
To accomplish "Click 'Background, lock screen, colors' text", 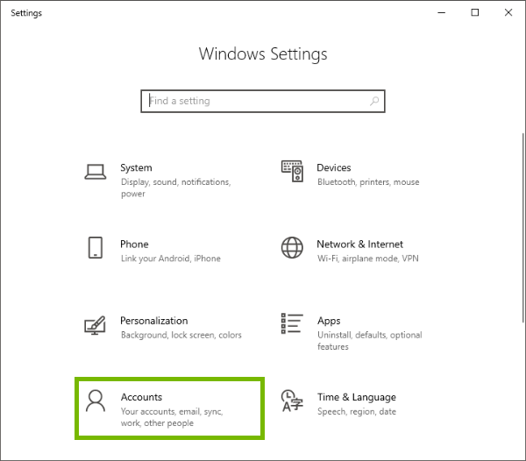I will [181, 335].
